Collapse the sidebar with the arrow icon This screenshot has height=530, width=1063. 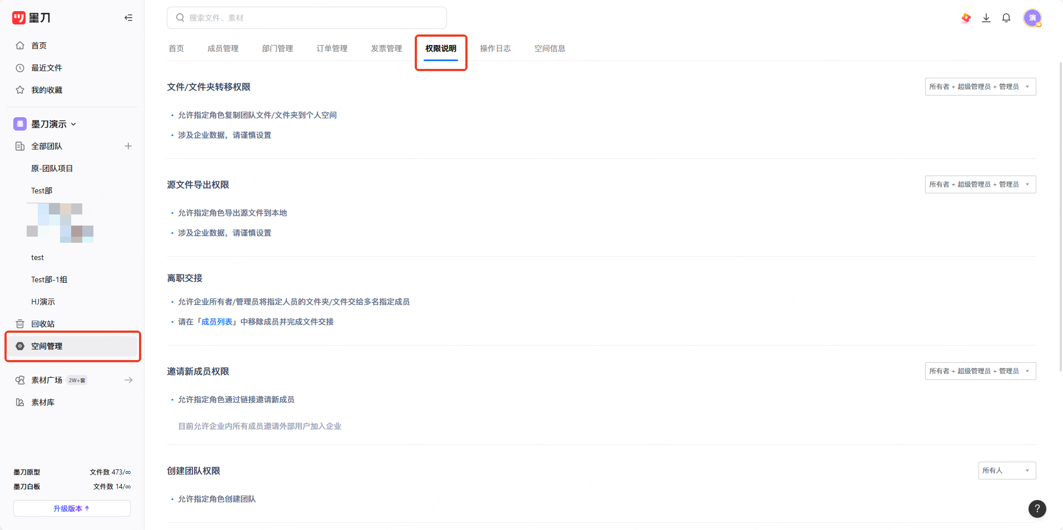click(128, 18)
